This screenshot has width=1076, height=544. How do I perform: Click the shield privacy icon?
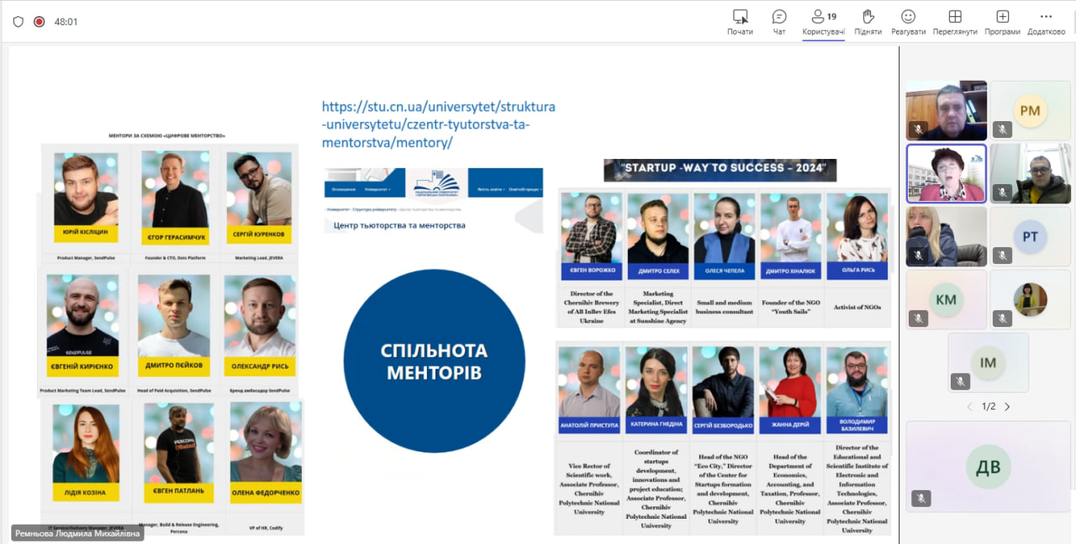(18, 22)
